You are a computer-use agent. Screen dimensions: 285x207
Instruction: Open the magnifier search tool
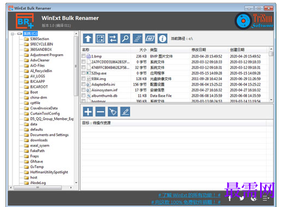[125, 38]
